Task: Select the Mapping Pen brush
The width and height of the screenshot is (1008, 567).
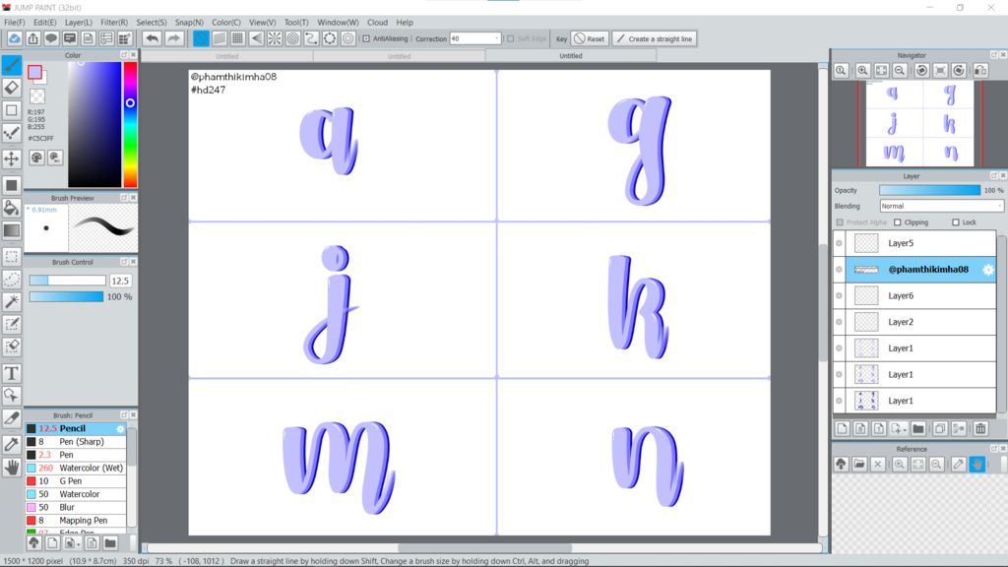Action: click(x=76, y=520)
